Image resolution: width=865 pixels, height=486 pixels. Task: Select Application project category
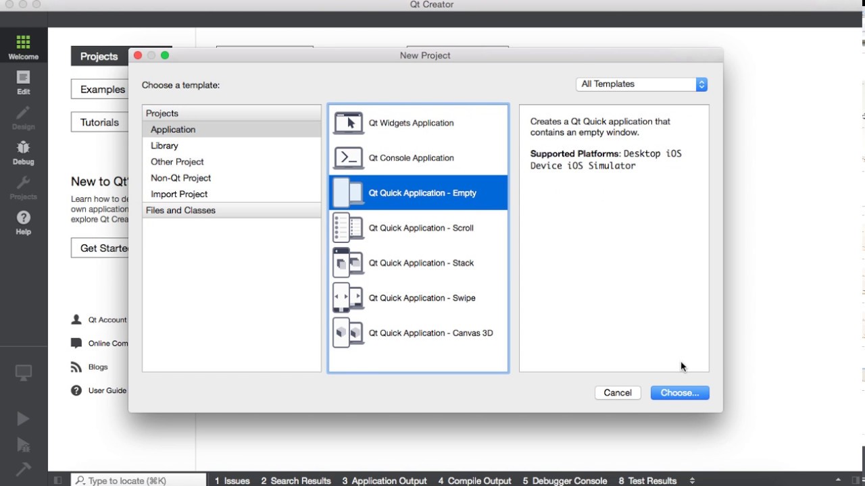(x=232, y=130)
